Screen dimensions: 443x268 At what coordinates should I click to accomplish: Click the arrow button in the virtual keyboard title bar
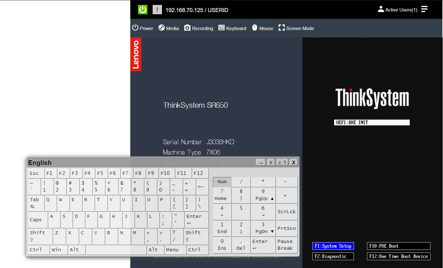[261, 162]
